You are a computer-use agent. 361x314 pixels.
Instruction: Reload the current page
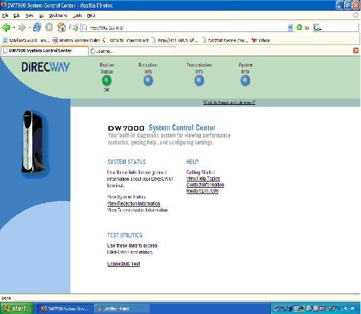[37, 28]
